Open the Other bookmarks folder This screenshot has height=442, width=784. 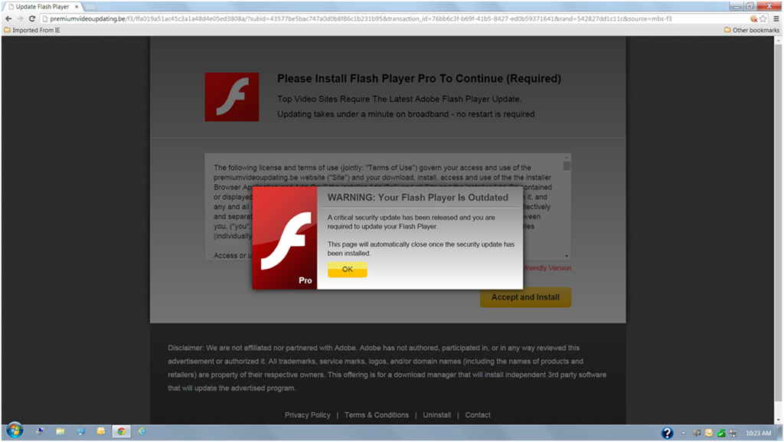click(752, 30)
